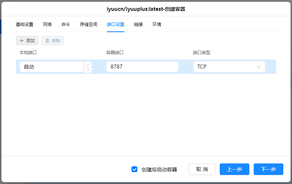Open the 网络 tab

point(47,25)
